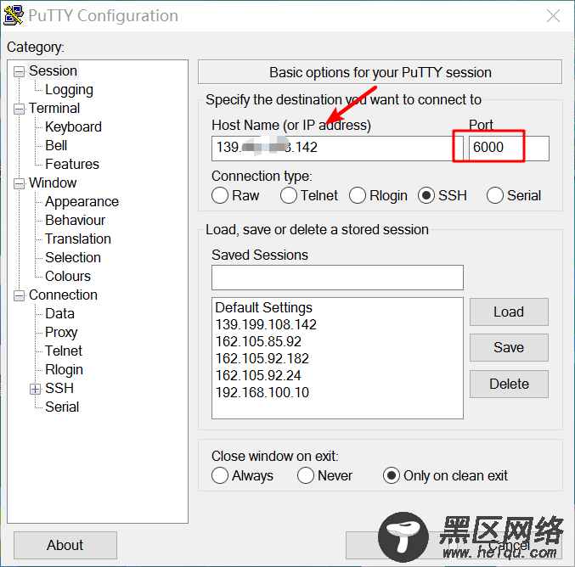Close the PuTTY Configuration window
575x567 pixels.
click(553, 16)
